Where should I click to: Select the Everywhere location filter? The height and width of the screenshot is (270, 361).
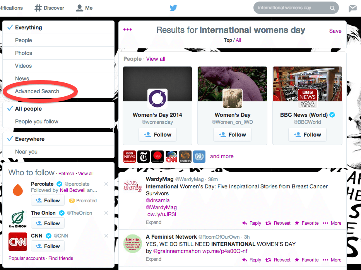click(x=58, y=139)
